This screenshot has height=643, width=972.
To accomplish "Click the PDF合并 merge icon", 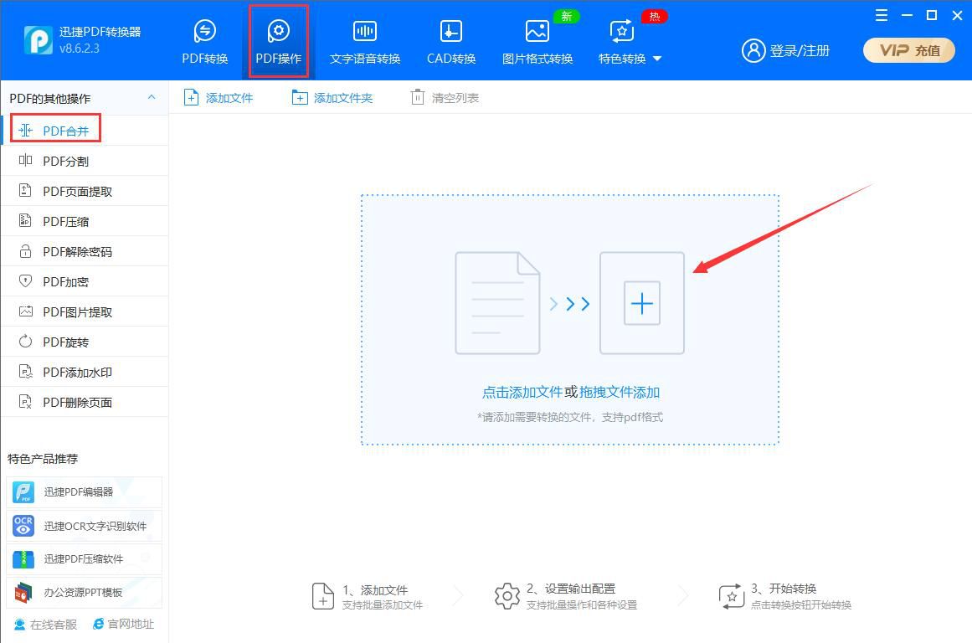I will (x=25, y=131).
